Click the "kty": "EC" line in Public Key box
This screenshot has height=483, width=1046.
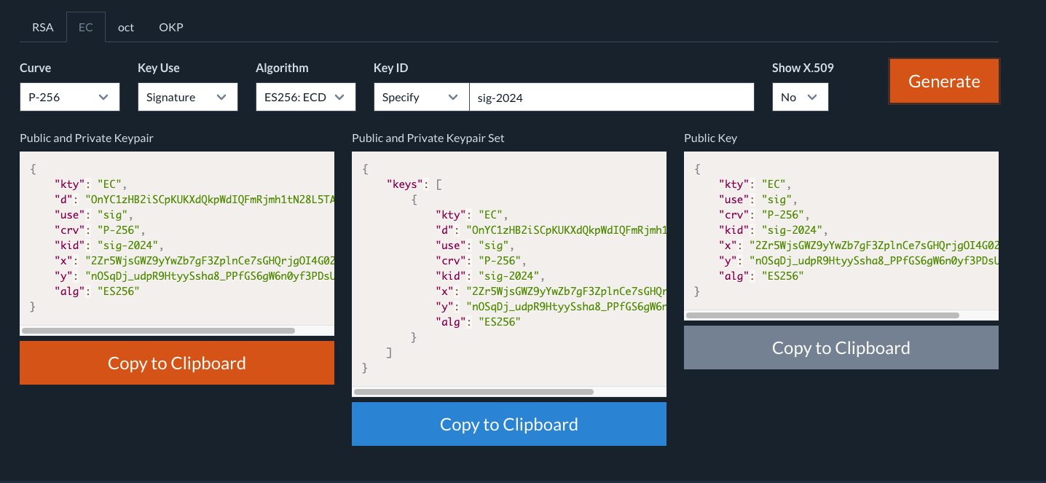tap(755, 184)
